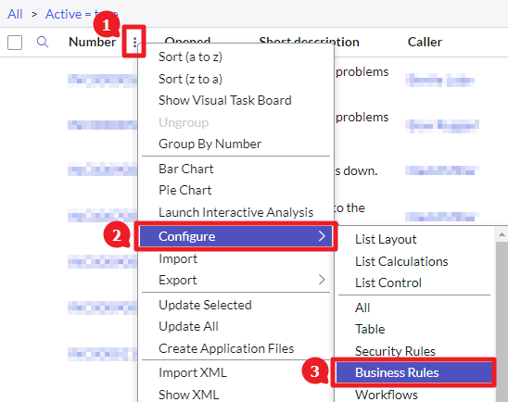The width and height of the screenshot is (508, 402).
Task: Choose Sort (z to a)
Action: pyautogui.click(x=190, y=79)
